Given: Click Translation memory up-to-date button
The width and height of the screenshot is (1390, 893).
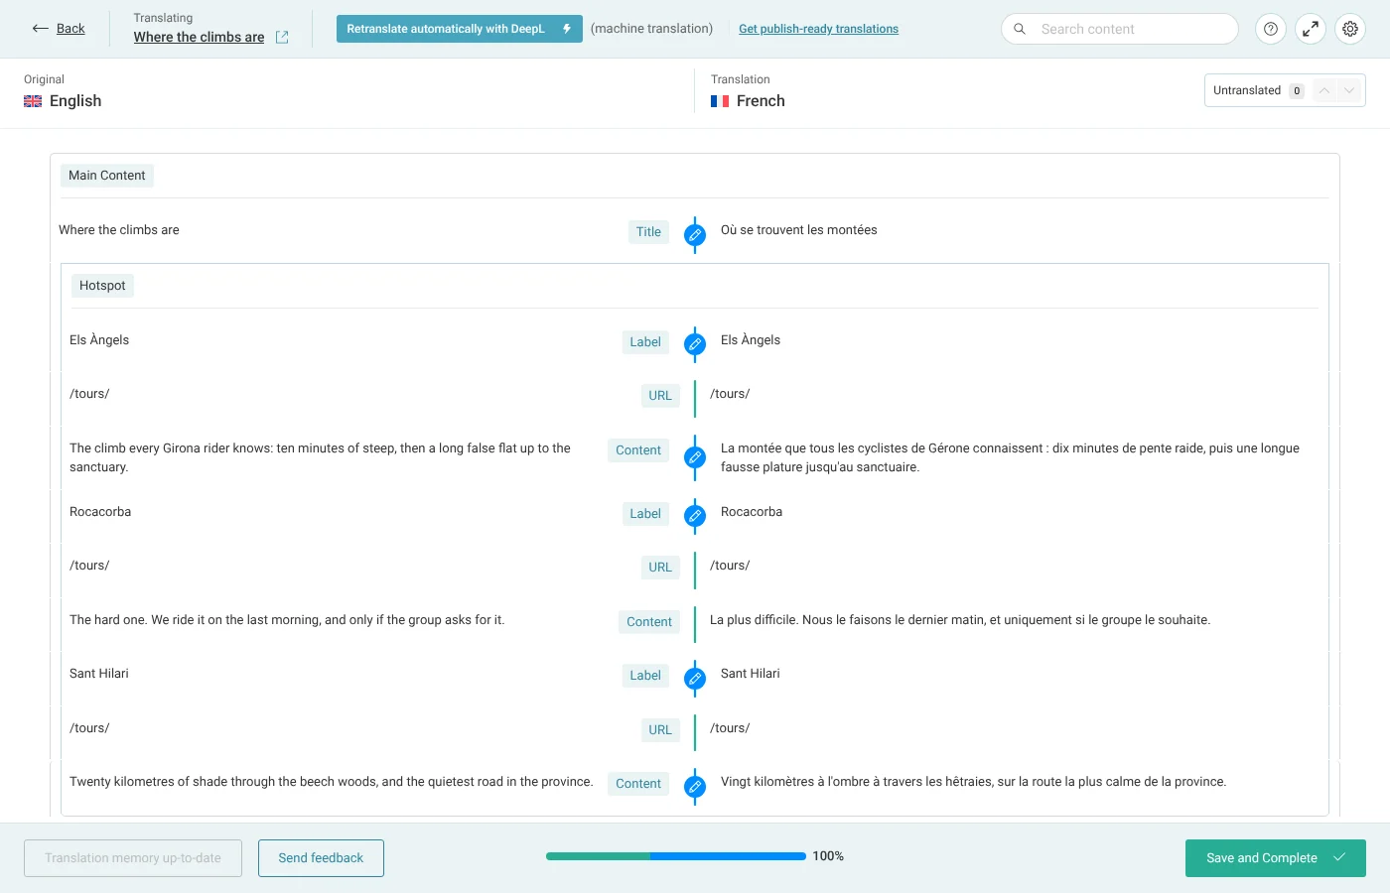Looking at the screenshot, I should pyautogui.click(x=133, y=858).
